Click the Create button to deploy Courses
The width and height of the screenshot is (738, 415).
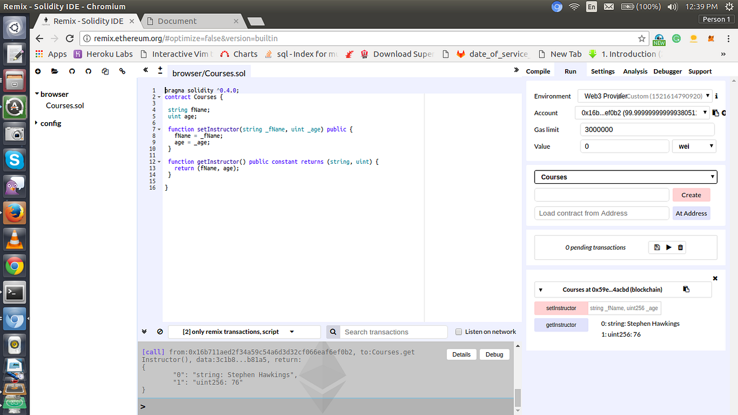coord(691,195)
